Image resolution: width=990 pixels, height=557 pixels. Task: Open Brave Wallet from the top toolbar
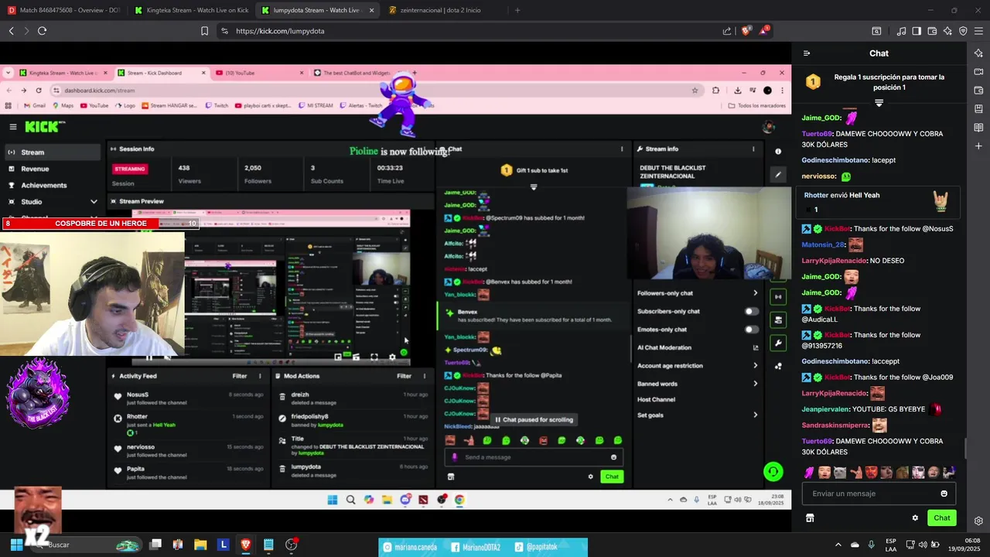(932, 31)
